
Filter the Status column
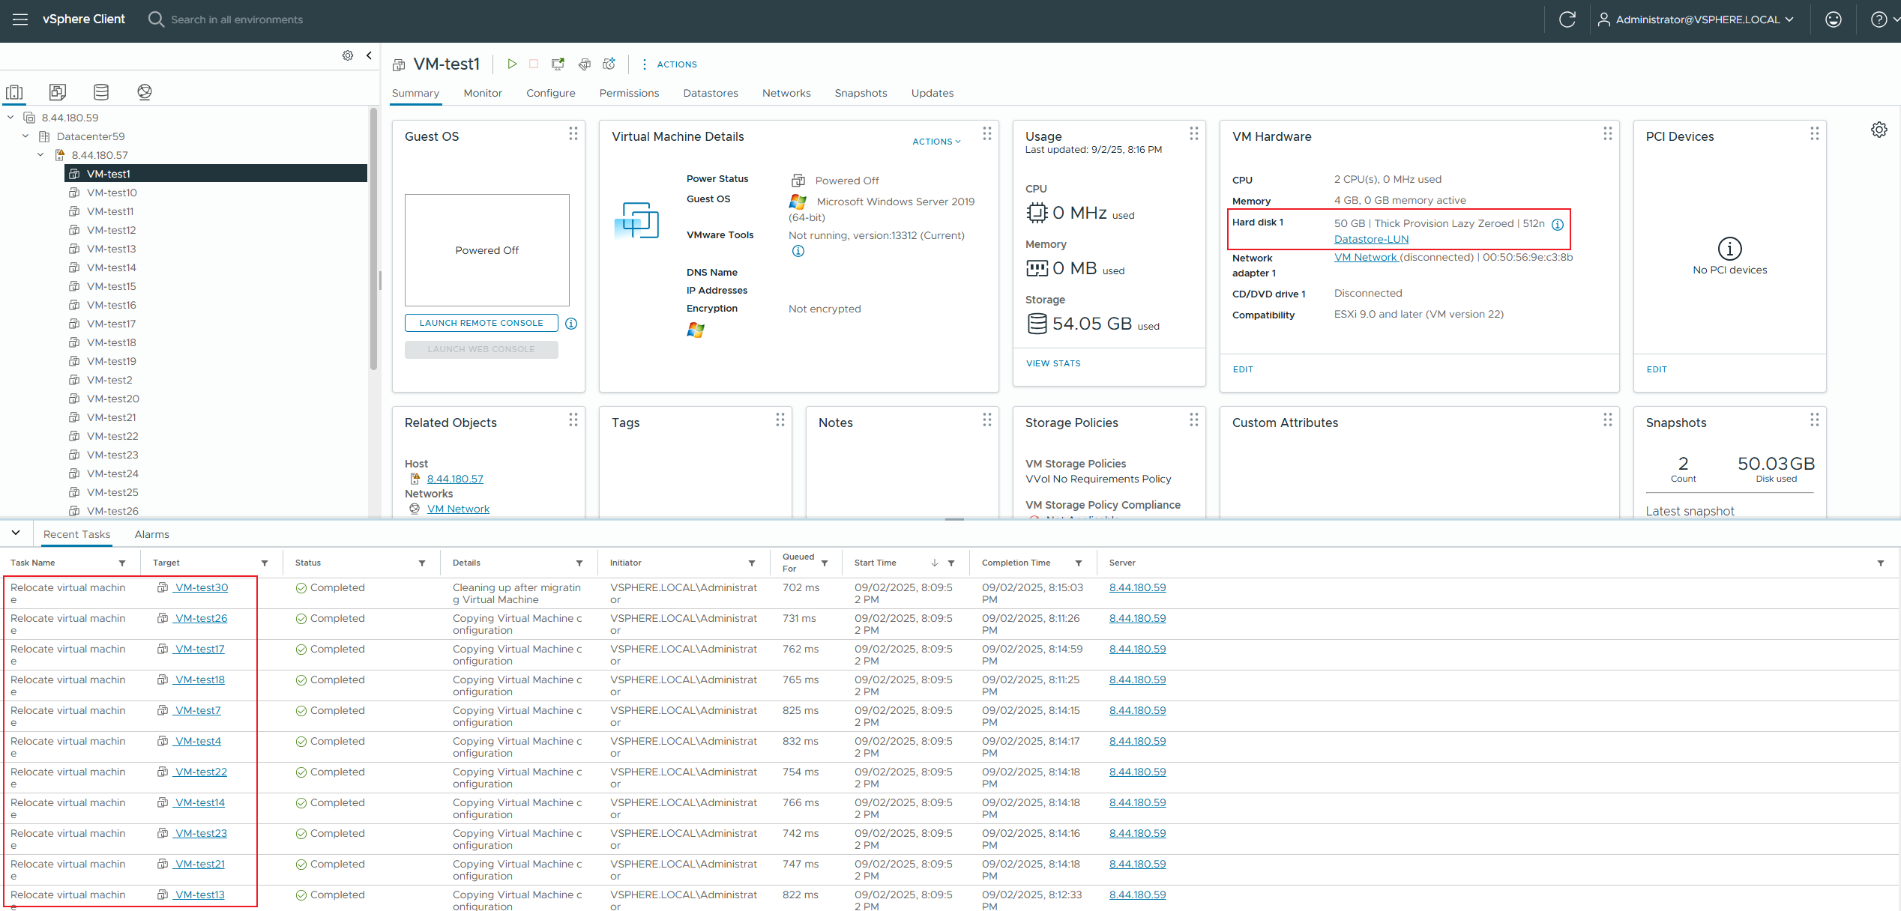pos(422,563)
